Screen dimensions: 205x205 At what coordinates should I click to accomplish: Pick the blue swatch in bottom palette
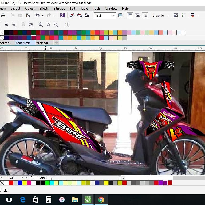[20, 183]
